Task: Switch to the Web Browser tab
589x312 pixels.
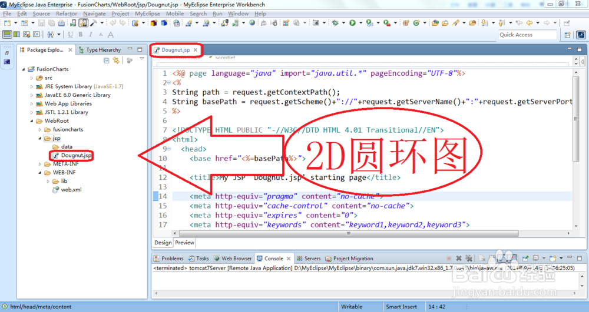Action: point(233,259)
